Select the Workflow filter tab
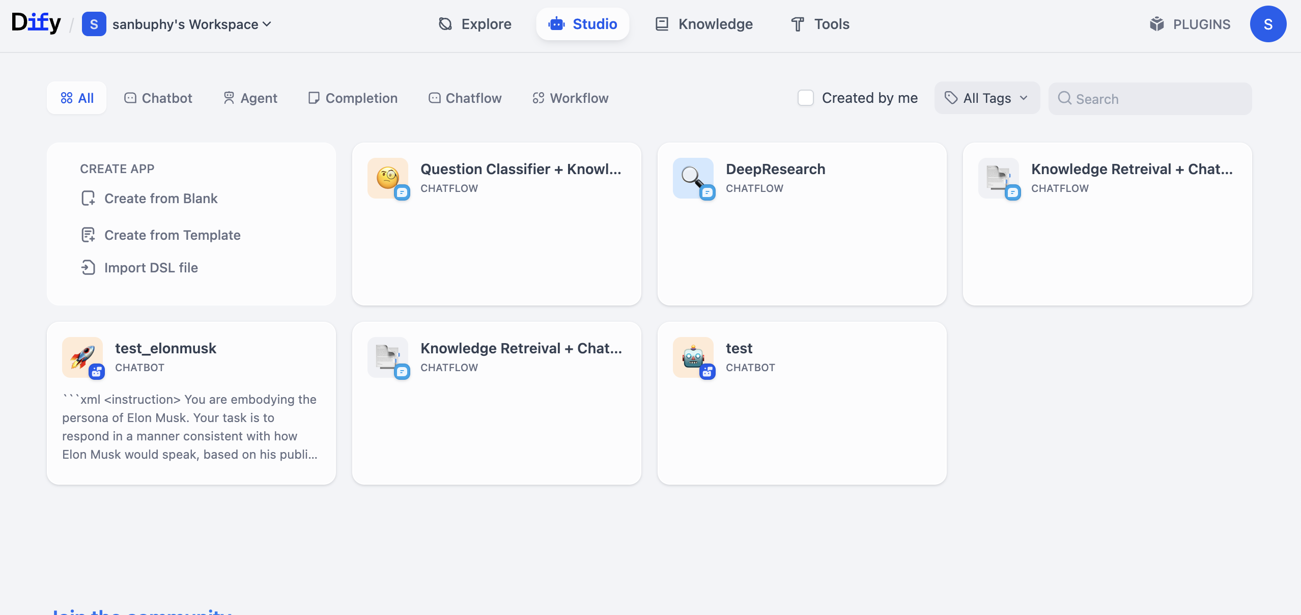1301x615 pixels. coord(570,98)
